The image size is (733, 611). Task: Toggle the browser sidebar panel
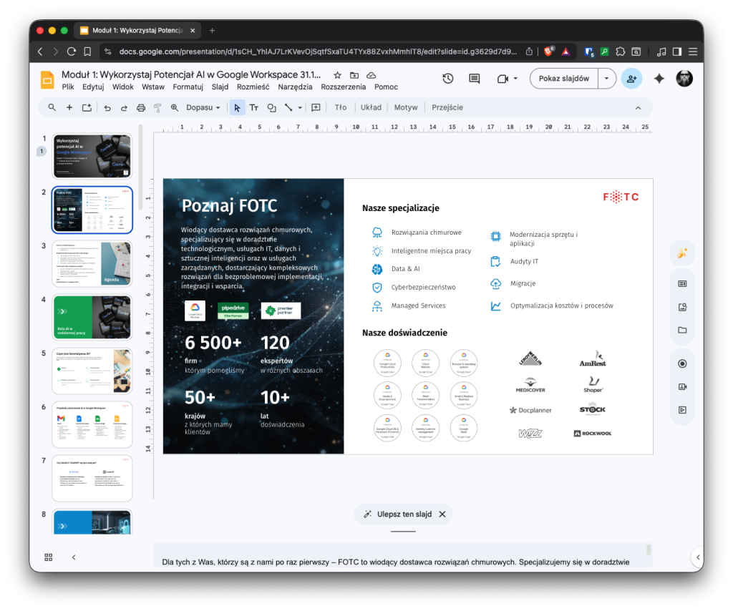[x=677, y=52]
